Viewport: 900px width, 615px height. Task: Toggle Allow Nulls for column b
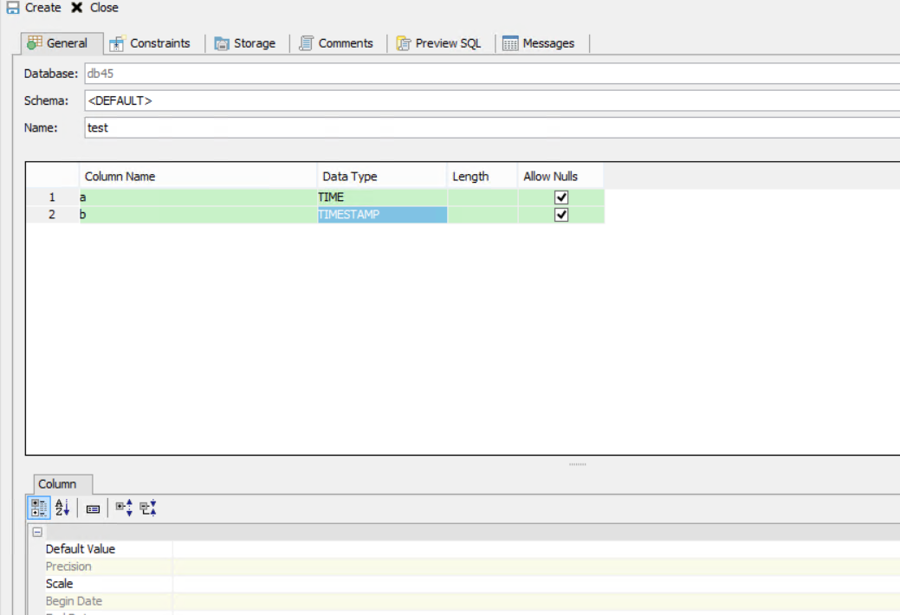pos(561,215)
